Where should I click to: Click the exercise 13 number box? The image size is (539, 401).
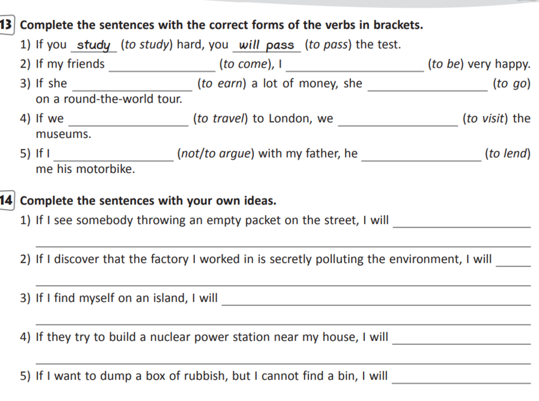[x=7, y=25]
